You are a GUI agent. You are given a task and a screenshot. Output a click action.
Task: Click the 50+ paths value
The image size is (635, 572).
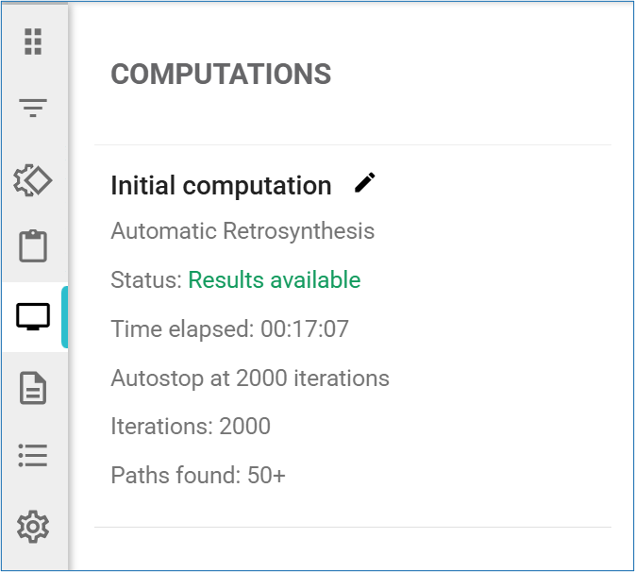coord(266,476)
